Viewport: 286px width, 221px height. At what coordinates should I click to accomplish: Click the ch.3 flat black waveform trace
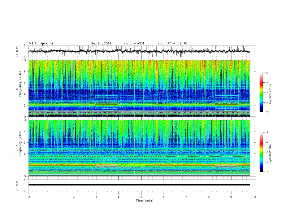coord(139,185)
